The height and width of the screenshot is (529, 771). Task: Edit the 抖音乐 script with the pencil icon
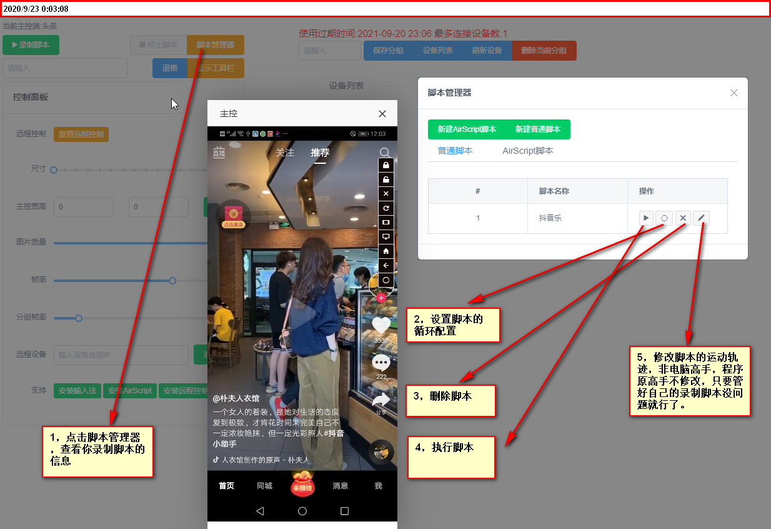pyautogui.click(x=702, y=218)
